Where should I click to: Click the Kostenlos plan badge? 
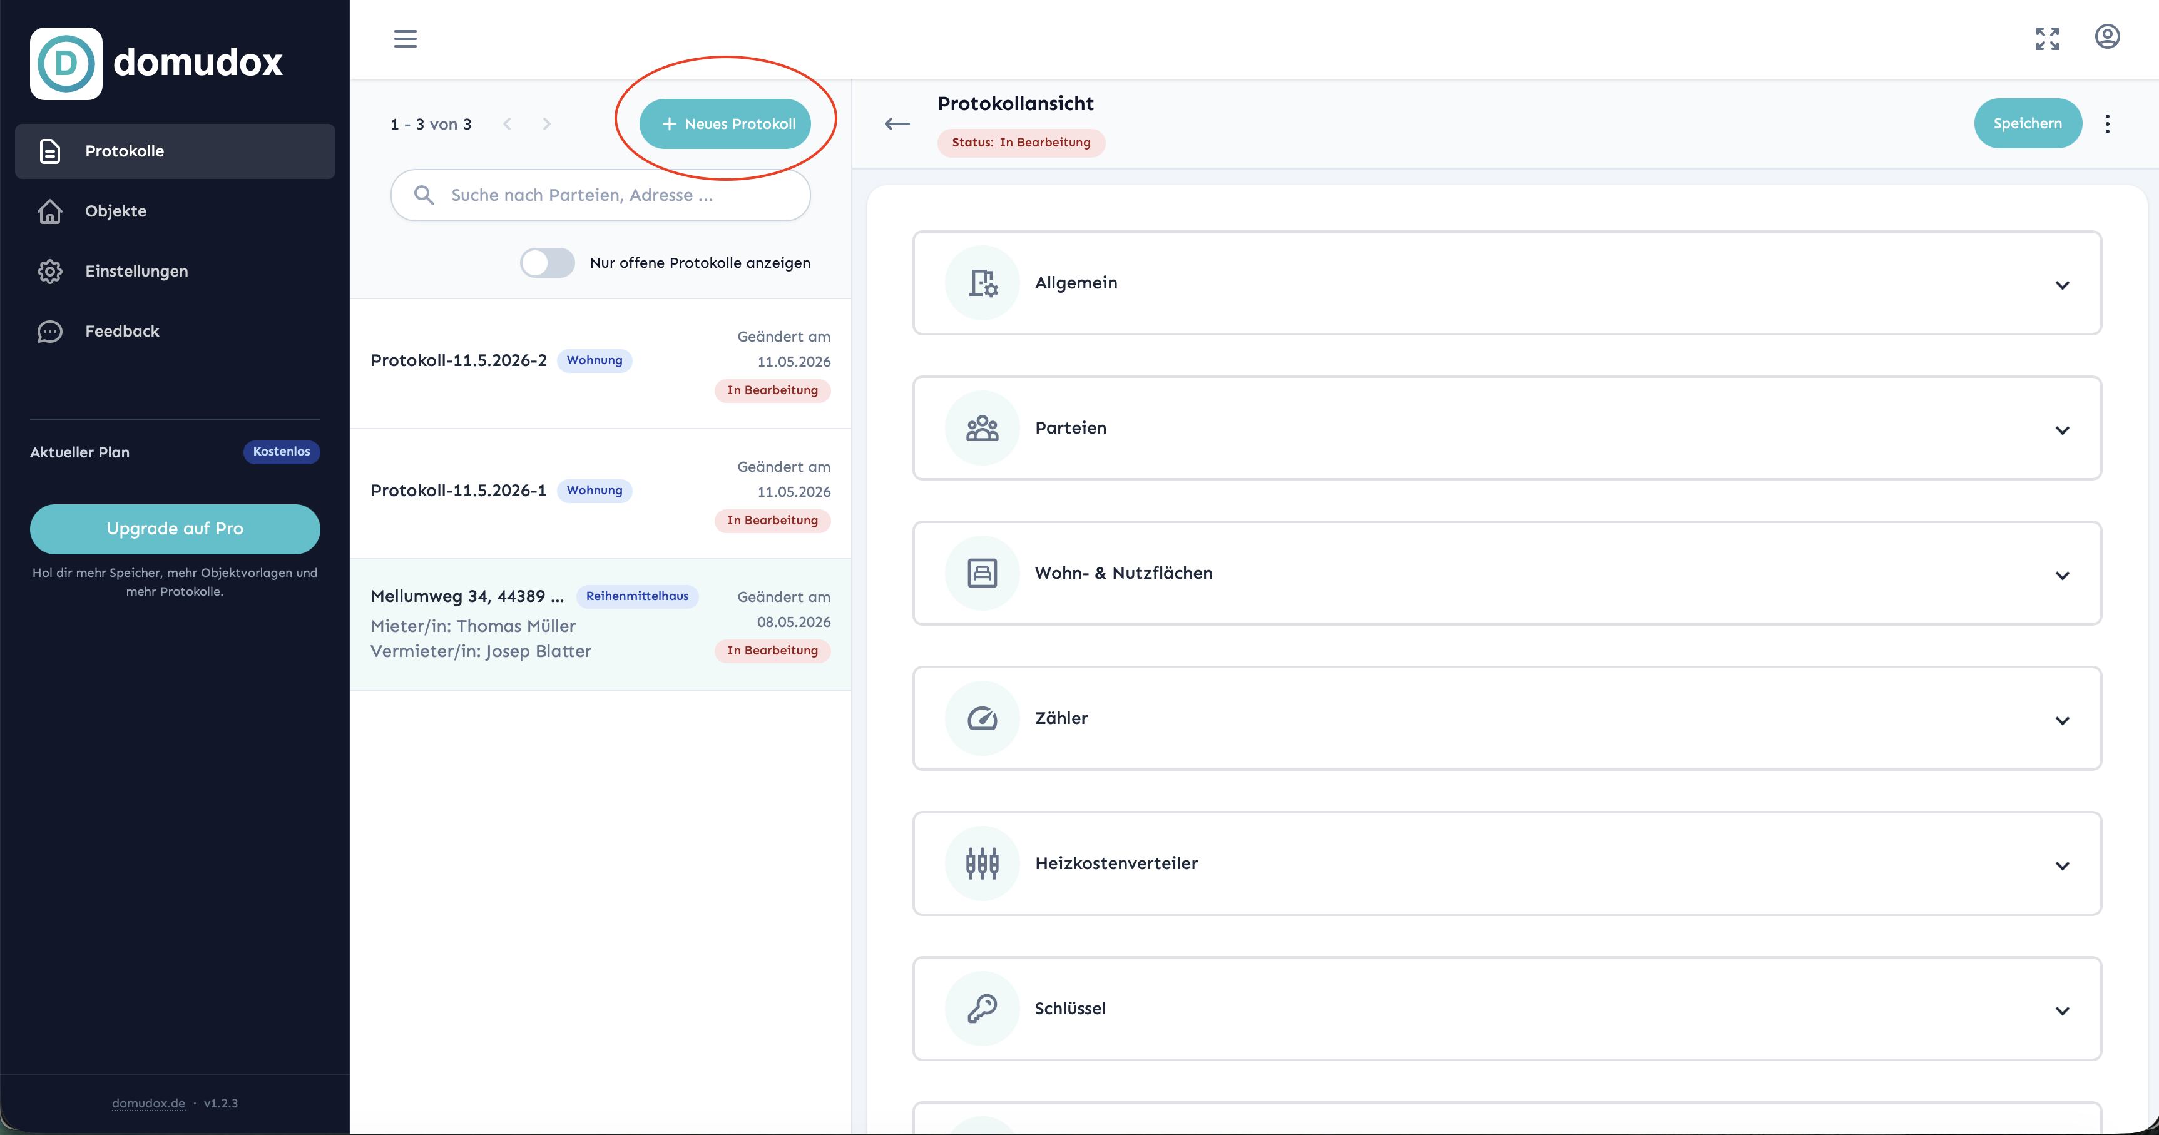tap(282, 452)
